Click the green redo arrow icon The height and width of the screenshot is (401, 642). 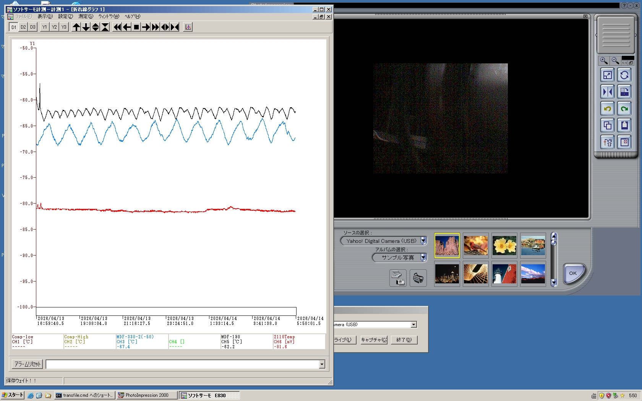click(624, 109)
